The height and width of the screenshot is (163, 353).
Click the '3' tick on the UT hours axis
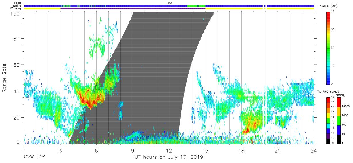pos(60,150)
